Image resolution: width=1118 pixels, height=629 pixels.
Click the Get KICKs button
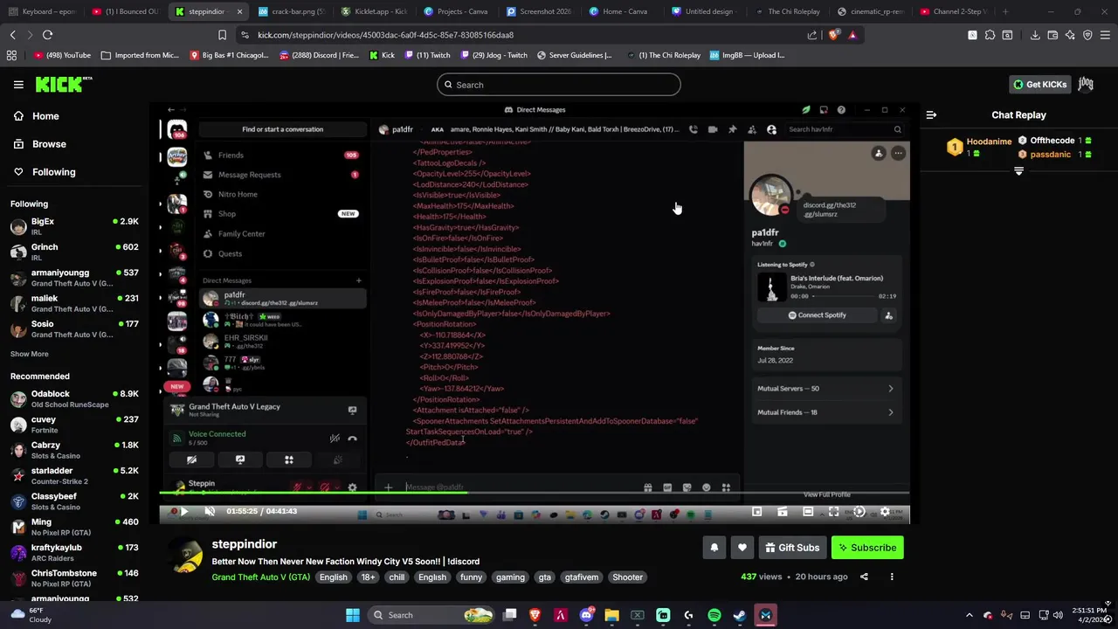pyautogui.click(x=1039, y=84)
